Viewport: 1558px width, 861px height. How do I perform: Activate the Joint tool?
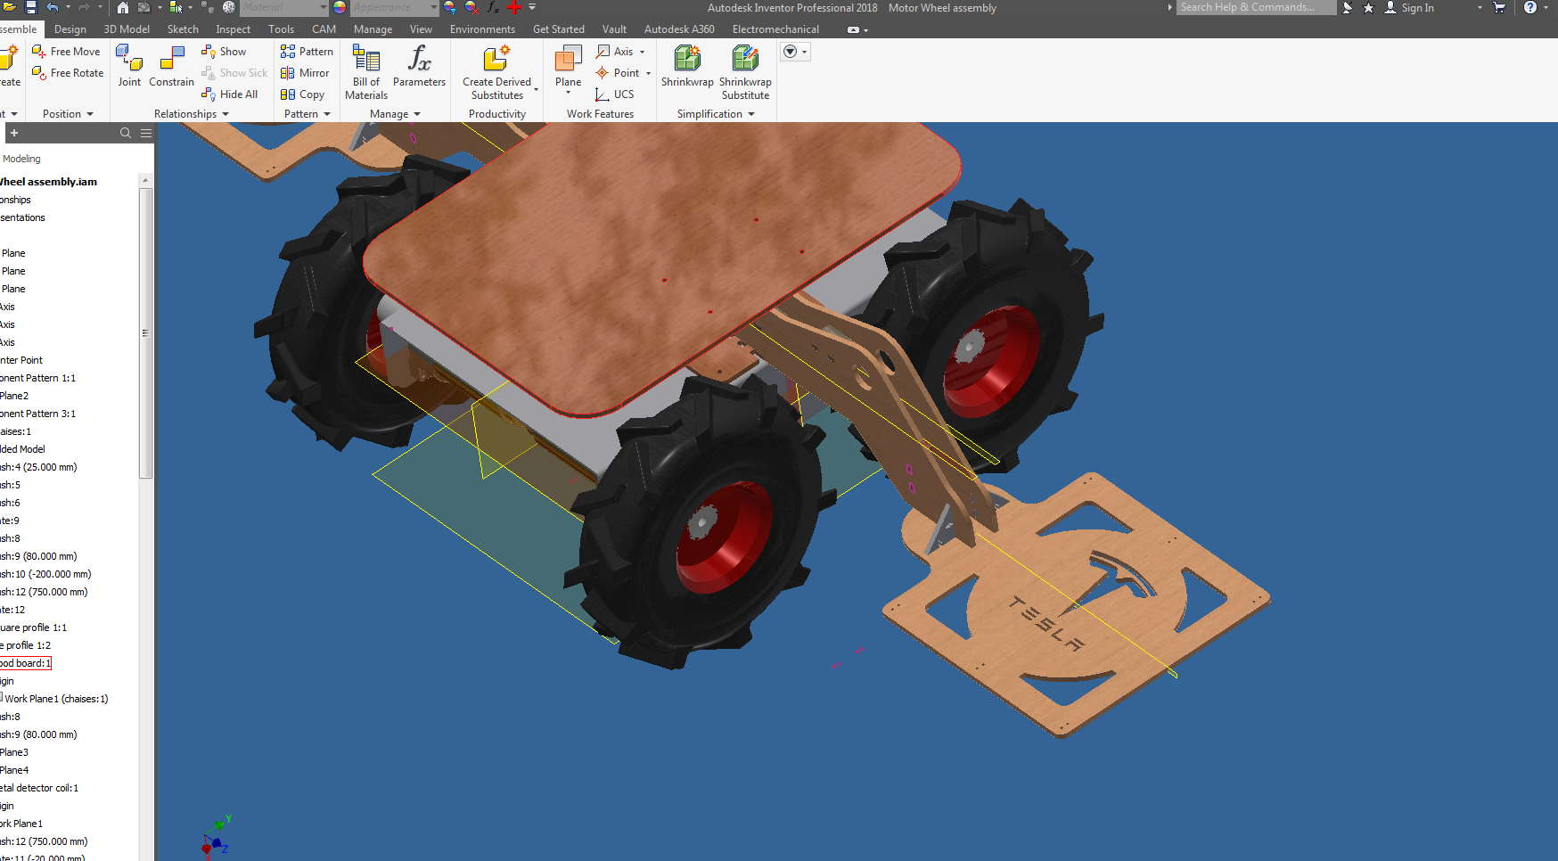[129, 66]
